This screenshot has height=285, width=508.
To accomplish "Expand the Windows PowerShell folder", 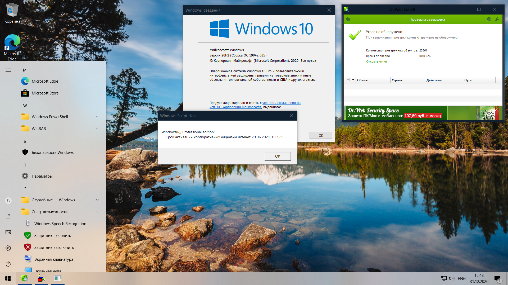I will click(x=97, y=117).
